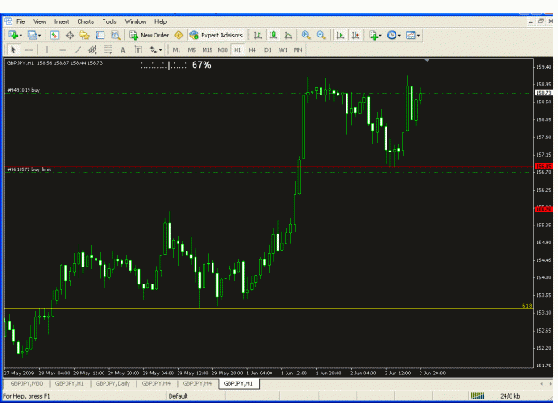
Task: Open the Indicators list icon
Action: click(x=373, y=35)
